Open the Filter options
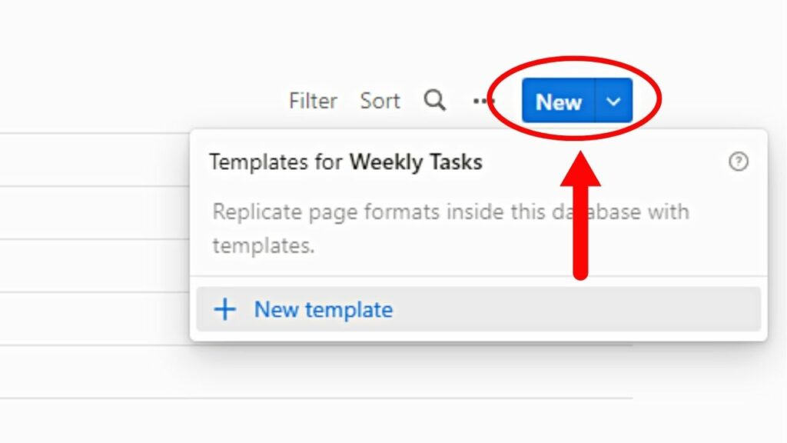Viewport: 787px width, 443px height. coord(312,101)
